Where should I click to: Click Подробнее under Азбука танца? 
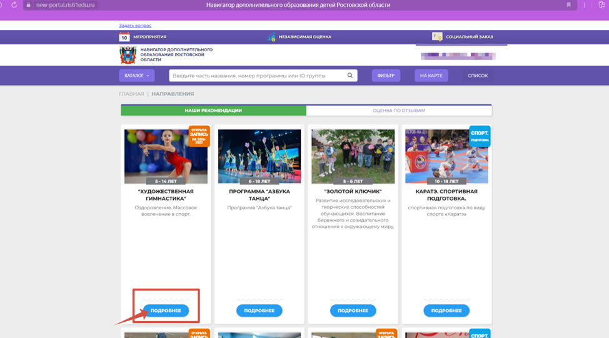coord(259,311)
